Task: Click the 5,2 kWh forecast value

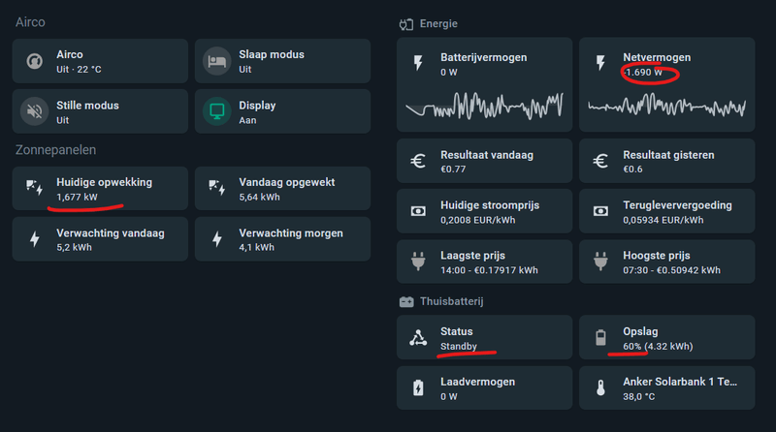Action: pyautogui.click(x=74, y=247)
